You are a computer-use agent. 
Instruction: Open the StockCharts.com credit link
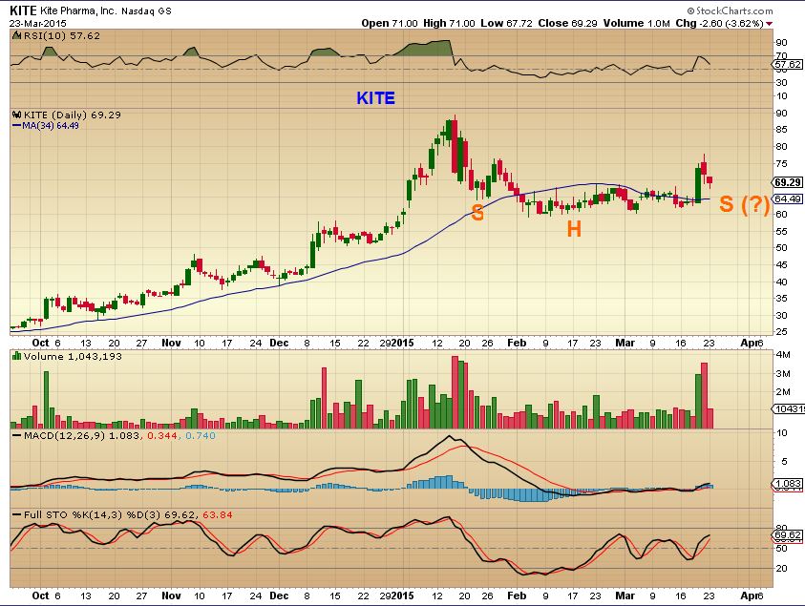[731, 10]
